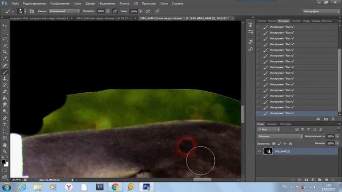The width and height of the screenshot is (342, 192).
Task: Select the Eraser tool
Action: tap(5, 92)
